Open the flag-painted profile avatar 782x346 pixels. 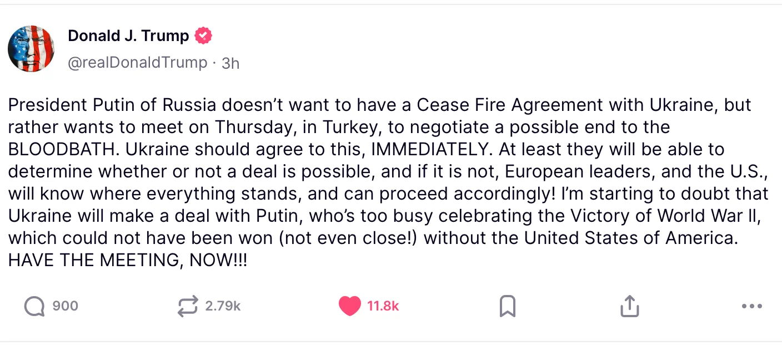point(31,49)
